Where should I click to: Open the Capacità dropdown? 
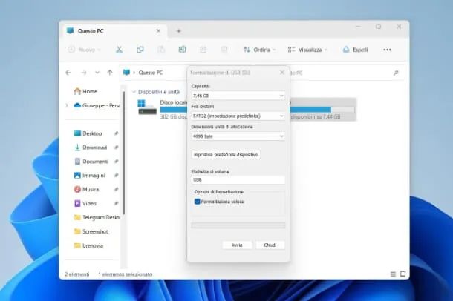click(238, 96)
